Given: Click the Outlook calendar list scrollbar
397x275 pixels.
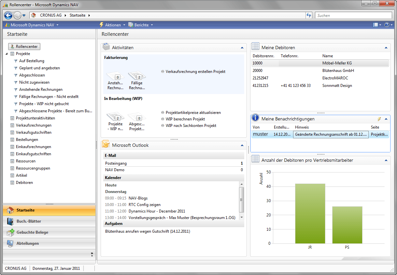Looking at the screenshot, I should pyautogui.click(x=241, y=201).
